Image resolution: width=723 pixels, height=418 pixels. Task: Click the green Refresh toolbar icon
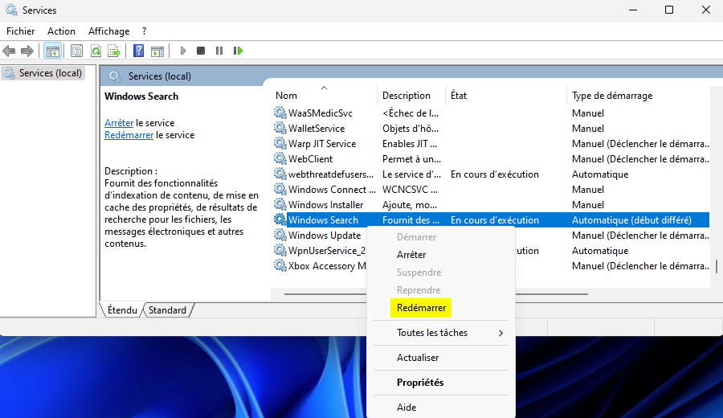[x=96, y=51]
